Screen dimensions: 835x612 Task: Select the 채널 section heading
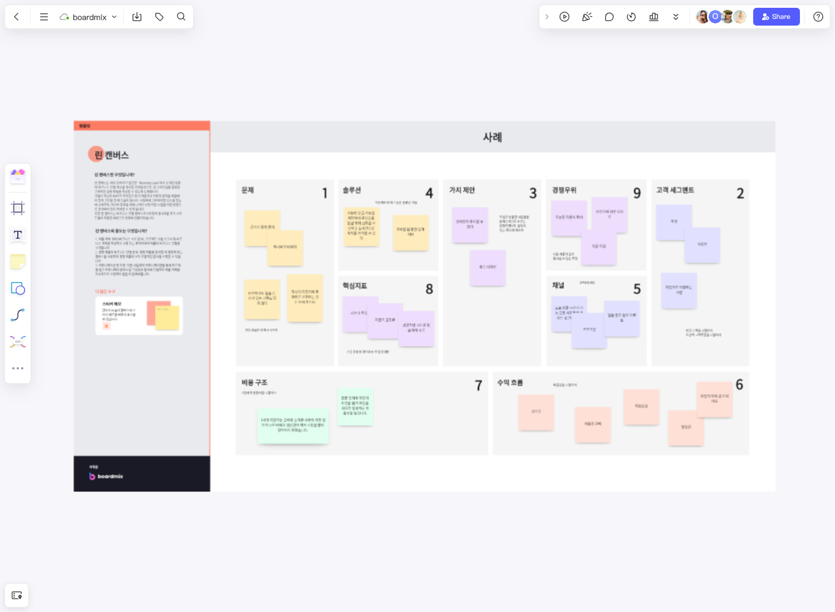pos(558,285)
